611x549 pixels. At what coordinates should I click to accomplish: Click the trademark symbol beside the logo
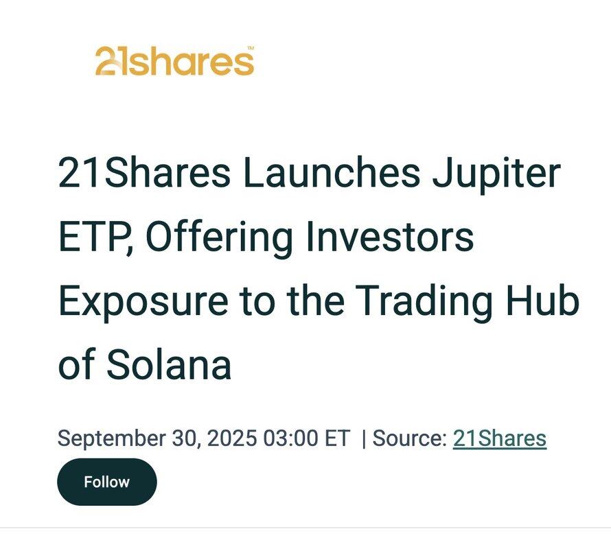pos(250,49)
